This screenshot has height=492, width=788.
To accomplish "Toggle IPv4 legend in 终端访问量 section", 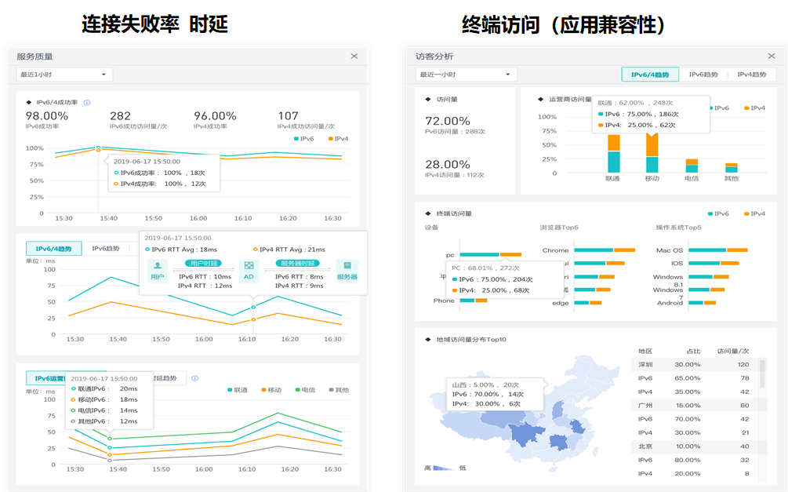I will [x=755, y=213].
